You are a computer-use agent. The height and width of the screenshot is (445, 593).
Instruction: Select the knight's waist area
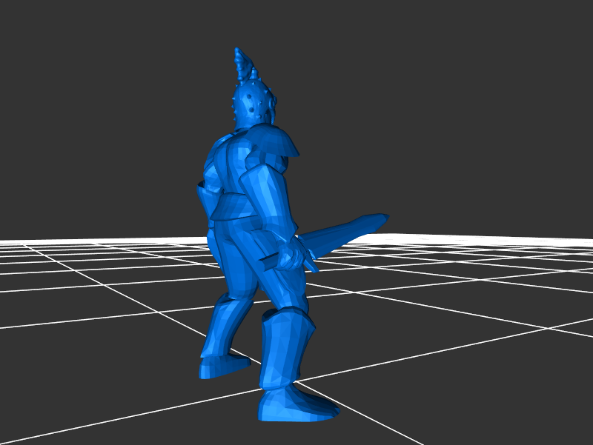[x=230, y=222]
